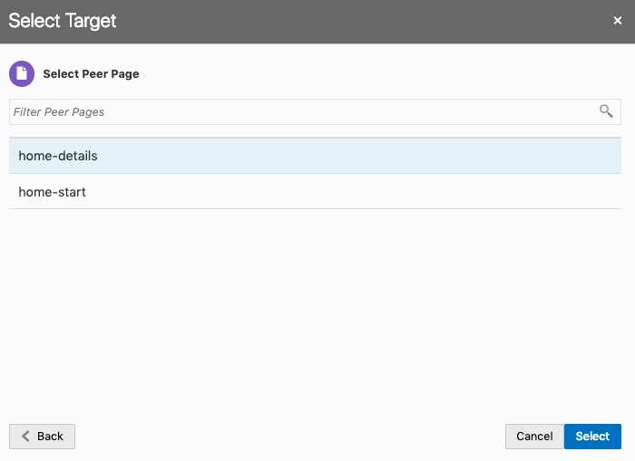Viewport: 635px width, 461px height.
Task: Focus the Filter Peer Pages field
Action: [x=299, y=112]
